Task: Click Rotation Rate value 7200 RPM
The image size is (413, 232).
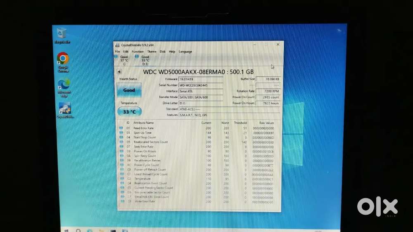Action: [x=268, y=91]
